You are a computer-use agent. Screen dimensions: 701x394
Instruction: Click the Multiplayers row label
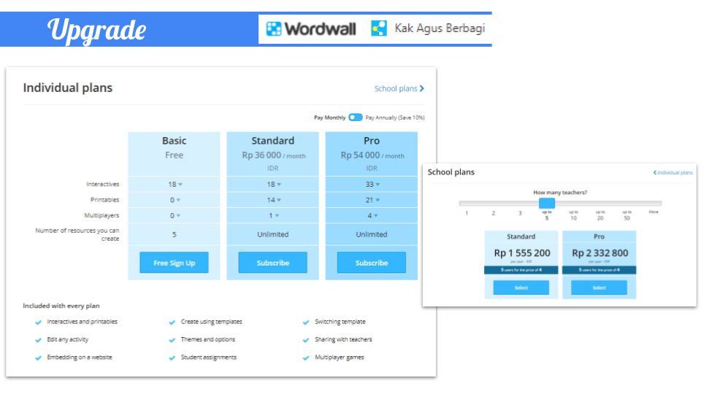pyautogui.click(x=102, y=215)
